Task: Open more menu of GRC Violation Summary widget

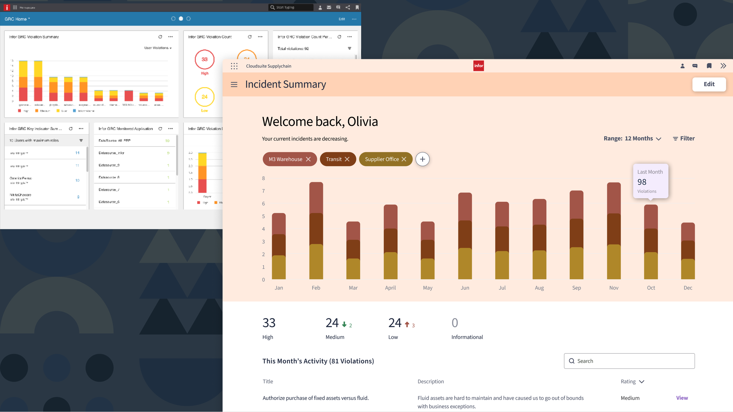Action: click(170, 37)
